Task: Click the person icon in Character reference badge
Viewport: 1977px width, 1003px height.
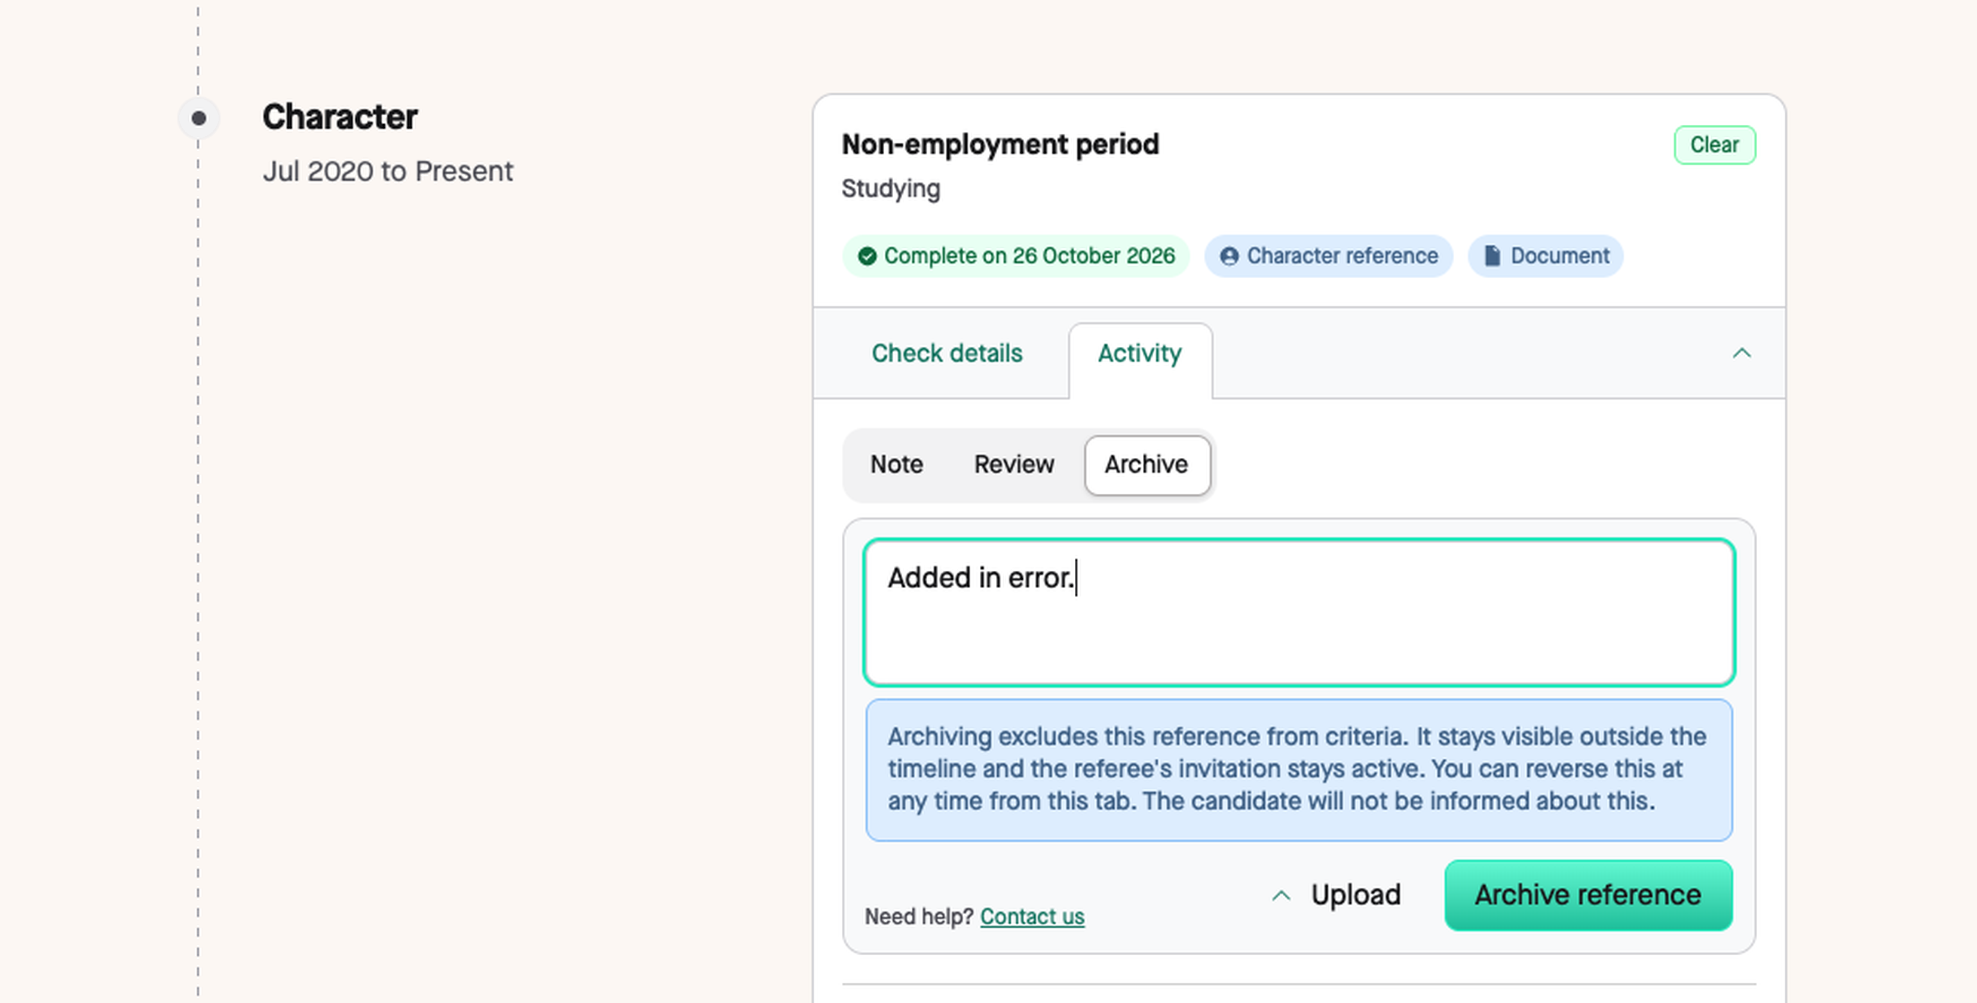Action: (1229, 256)
